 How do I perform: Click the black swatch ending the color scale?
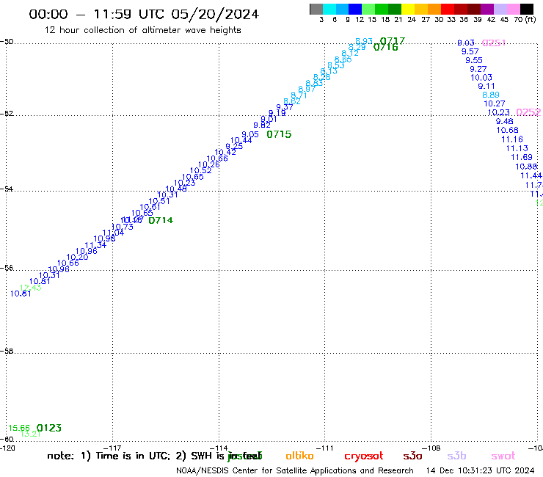pos(526,9)
